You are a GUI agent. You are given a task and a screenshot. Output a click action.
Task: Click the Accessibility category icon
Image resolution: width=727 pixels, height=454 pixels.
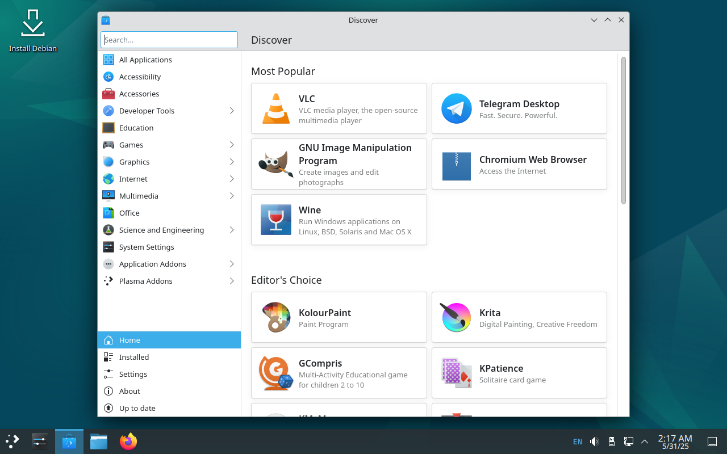[108, 77]
